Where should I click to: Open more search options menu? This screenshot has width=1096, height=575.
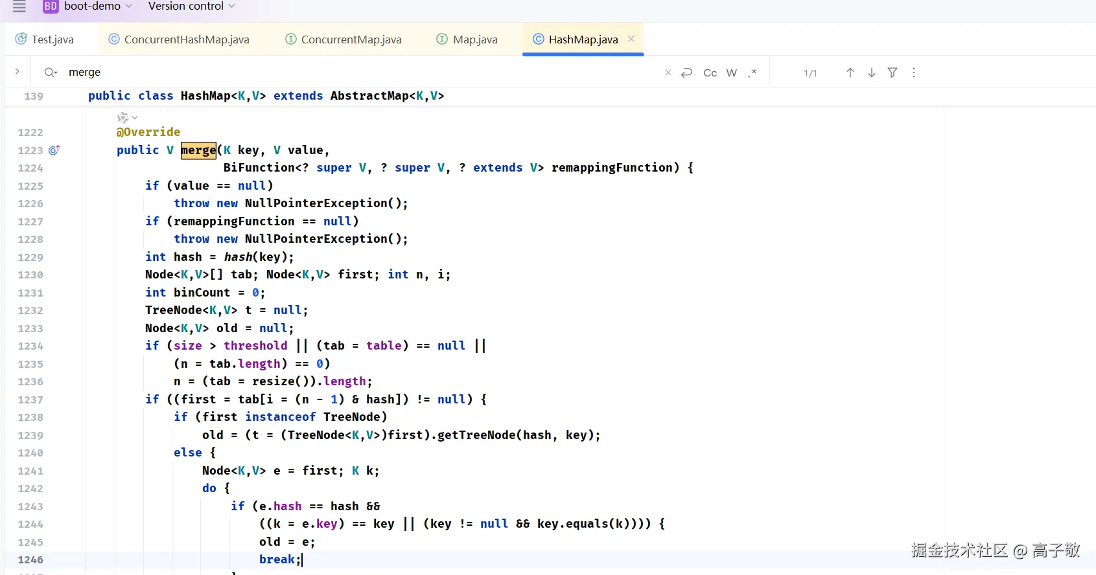tap(914, 73)
